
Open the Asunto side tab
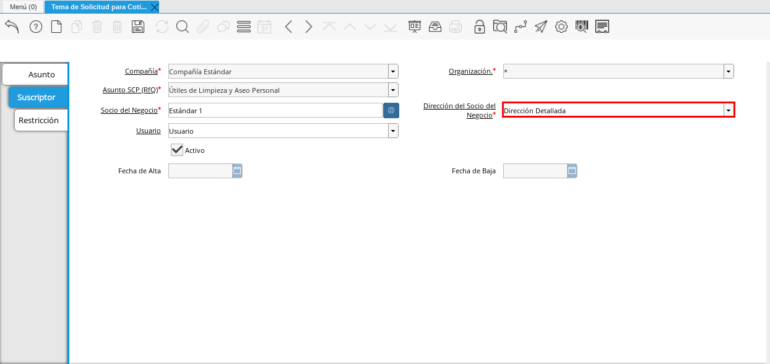35,74
